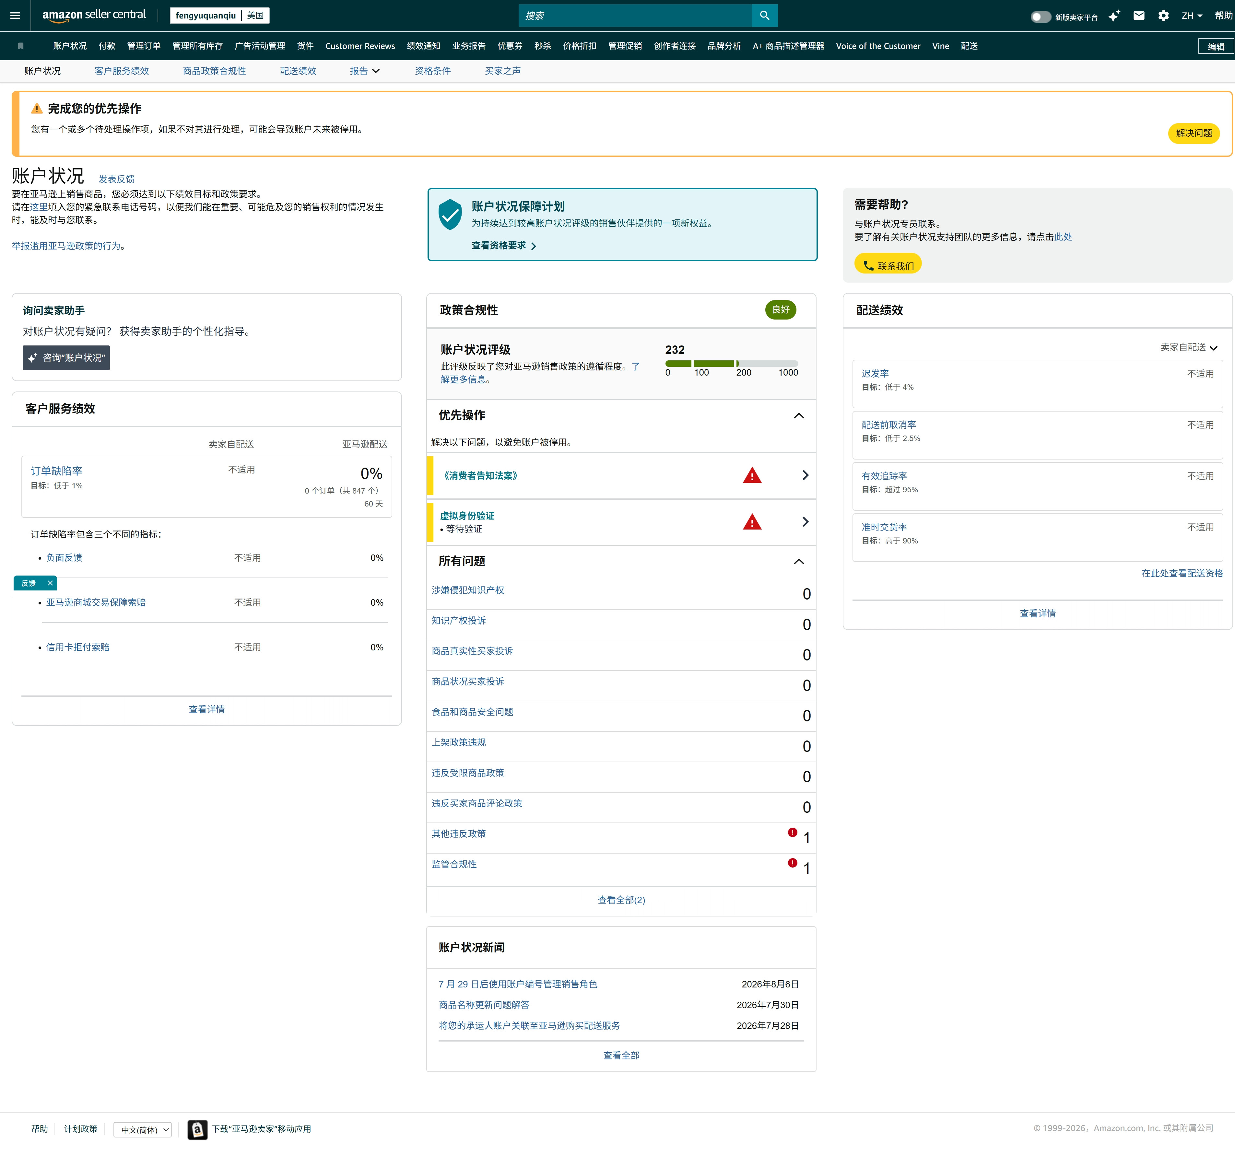Switch to the 资格条件 tab
Viewport: 1235px width, 1166px height.
click(433, 71)
